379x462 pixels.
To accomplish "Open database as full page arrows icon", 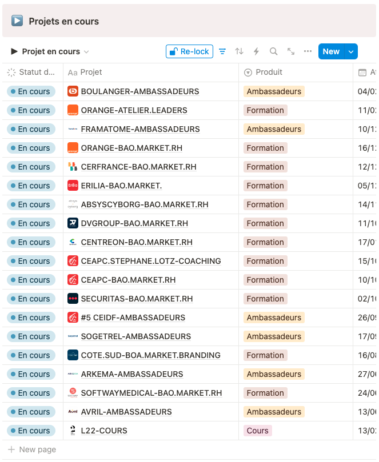I will point(291,51).
